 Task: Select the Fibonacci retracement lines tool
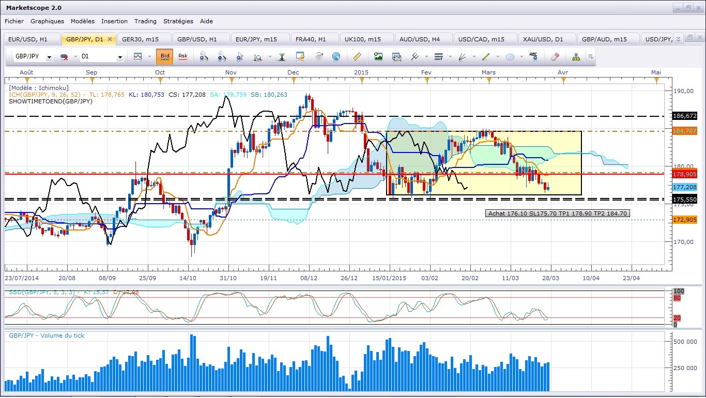[439, 56]
